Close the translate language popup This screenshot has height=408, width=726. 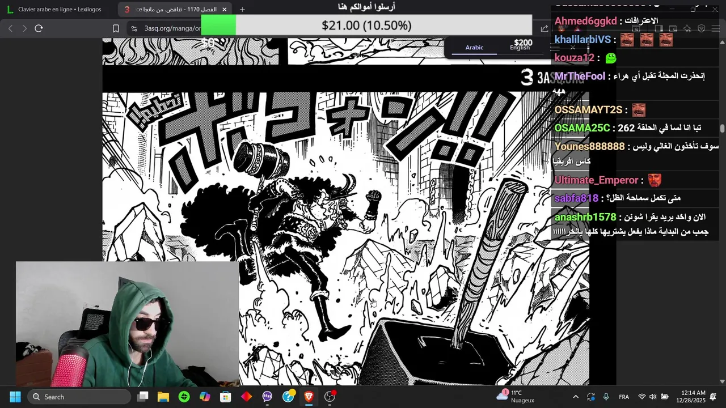pyautogui.click(x=573, y=48)
